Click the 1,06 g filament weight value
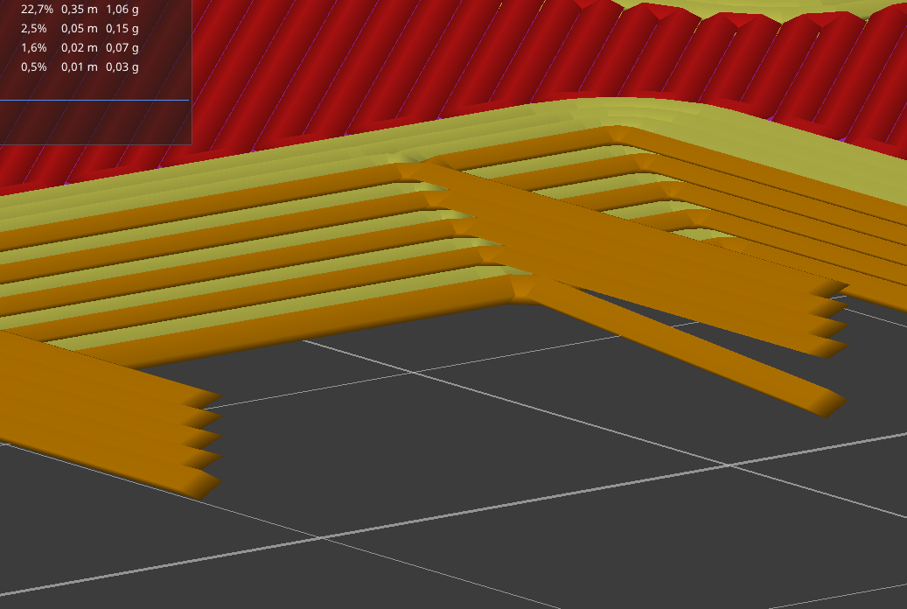 pyautogui.click(x=122, y=10)
